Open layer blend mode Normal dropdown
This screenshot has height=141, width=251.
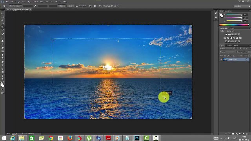coord(227,52)
